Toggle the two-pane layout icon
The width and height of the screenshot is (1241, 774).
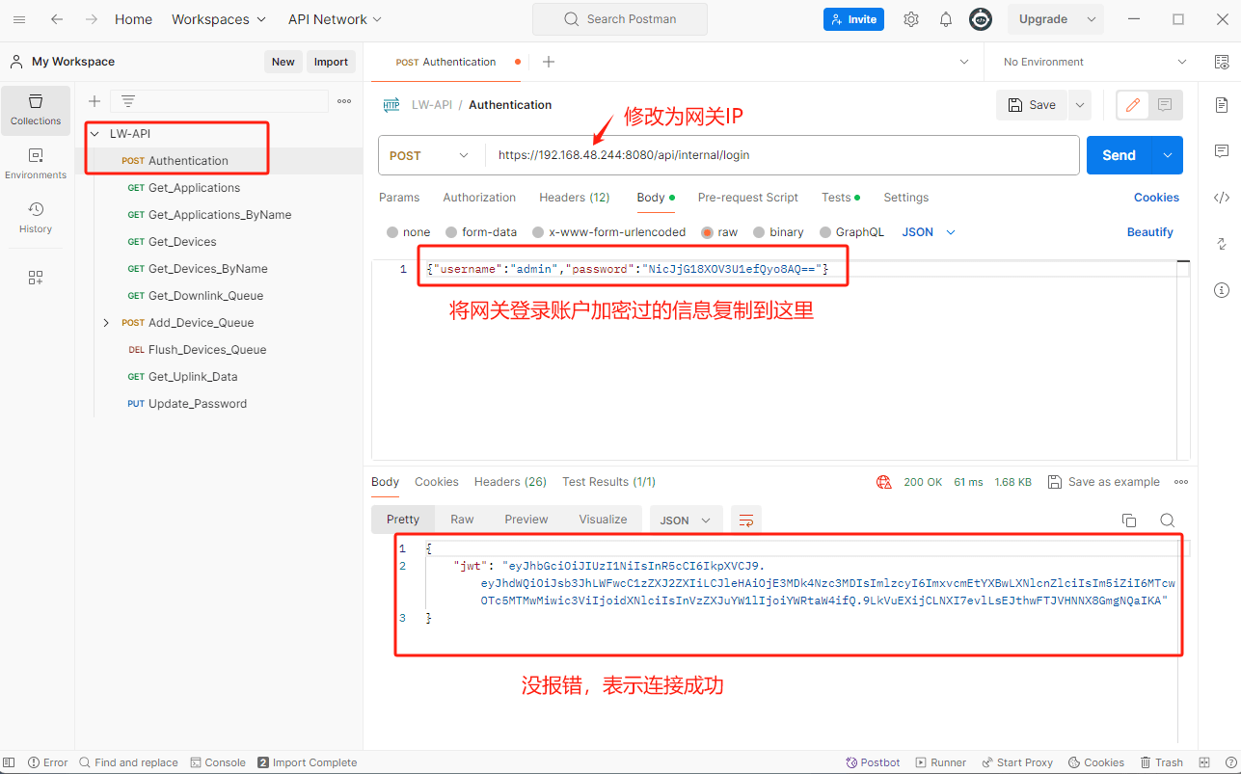click(x=1202, y=762)
